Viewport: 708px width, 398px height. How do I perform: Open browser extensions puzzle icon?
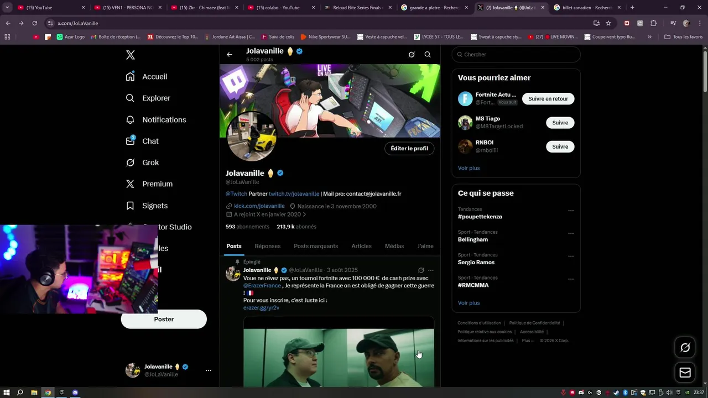pos(654,23)
